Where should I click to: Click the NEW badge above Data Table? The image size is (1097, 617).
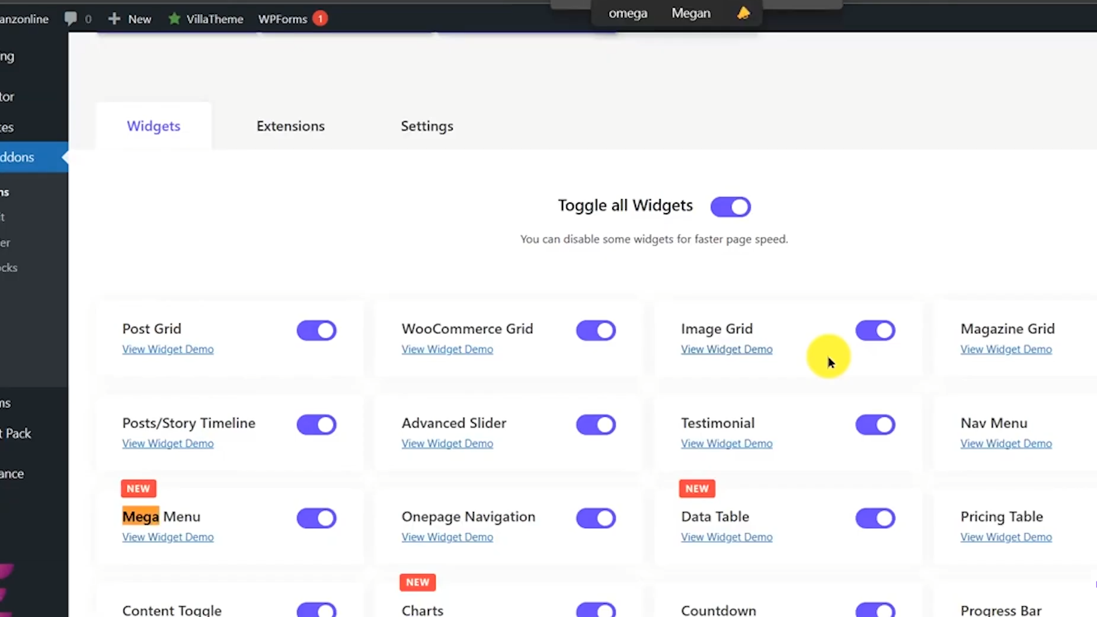click(x=697, y=489)
